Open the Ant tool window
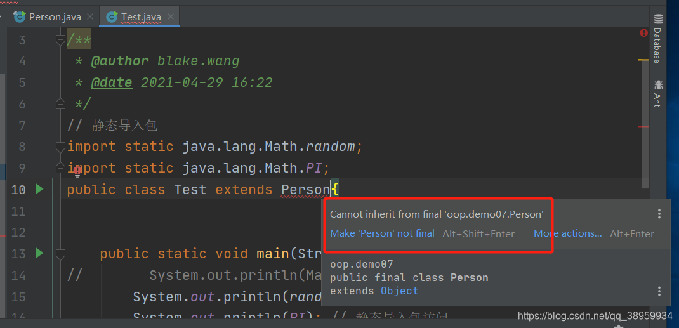The height and width of the screenshot is (328, 679). click(658, 93)
